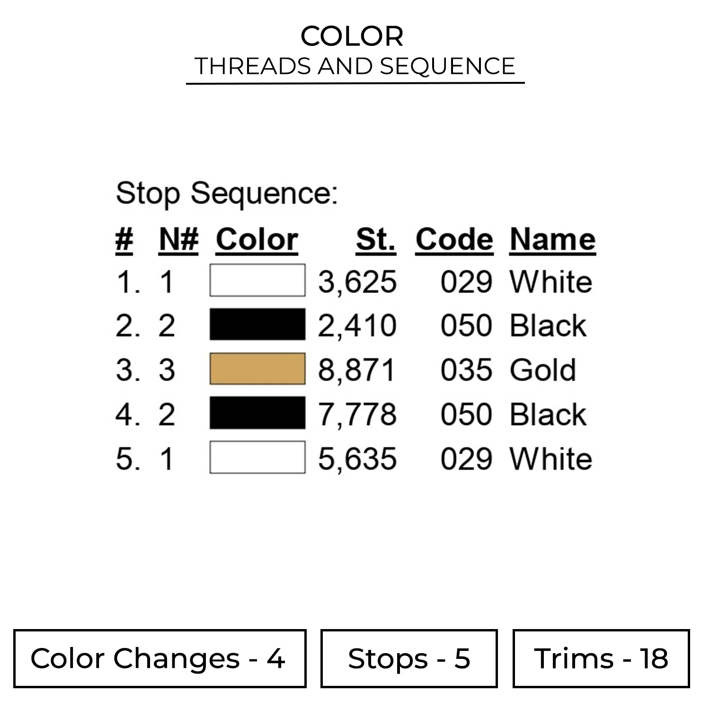Click the 3,625 stitch count
Screen dimensions: 710x710
pyautogui.click(x=357, y=282)
